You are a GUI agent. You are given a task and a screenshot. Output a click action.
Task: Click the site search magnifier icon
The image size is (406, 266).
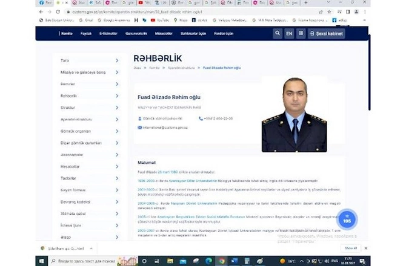[278, 33]
